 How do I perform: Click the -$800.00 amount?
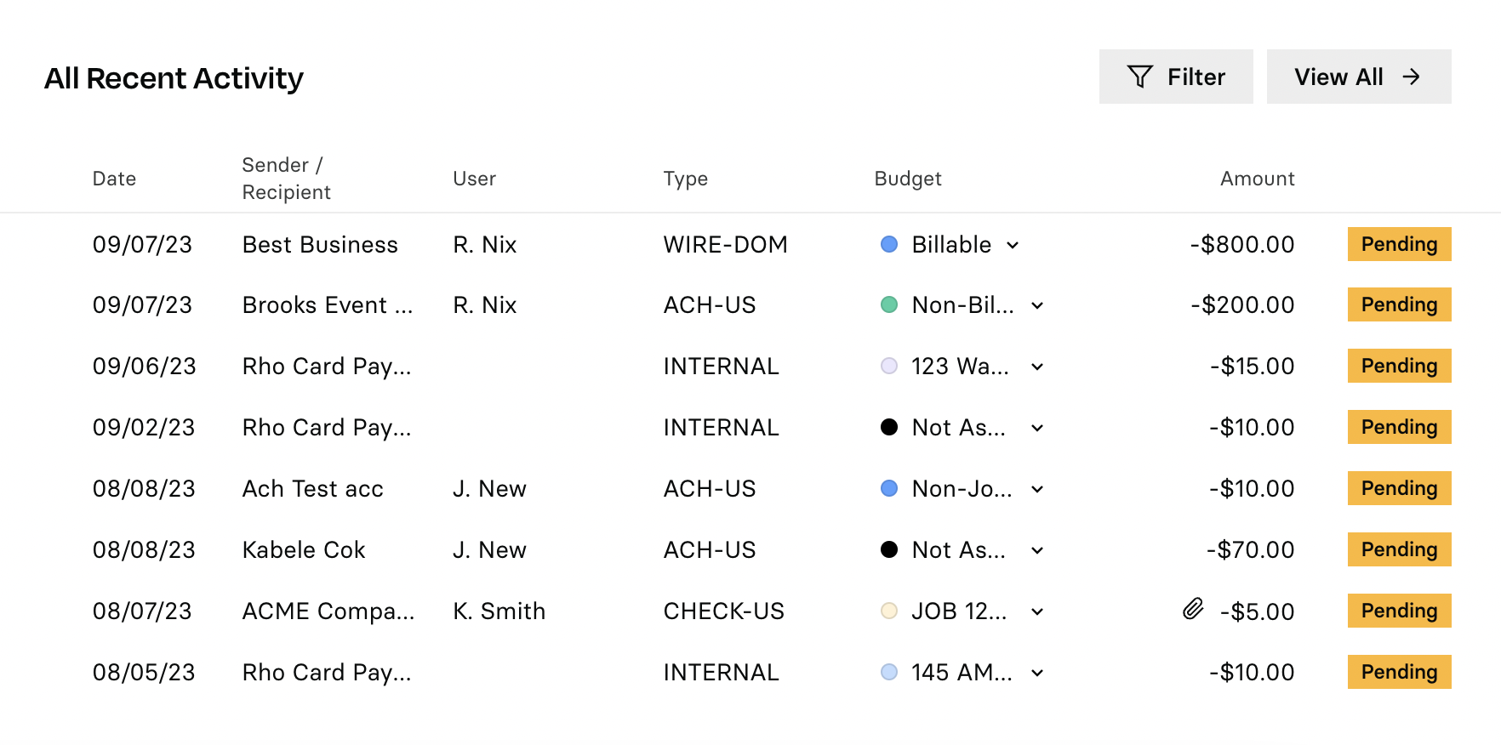pos(1242,245)
